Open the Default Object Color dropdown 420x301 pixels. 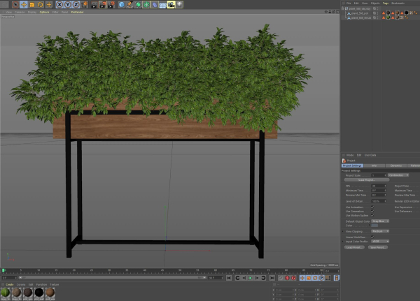[x=380, y=221]
